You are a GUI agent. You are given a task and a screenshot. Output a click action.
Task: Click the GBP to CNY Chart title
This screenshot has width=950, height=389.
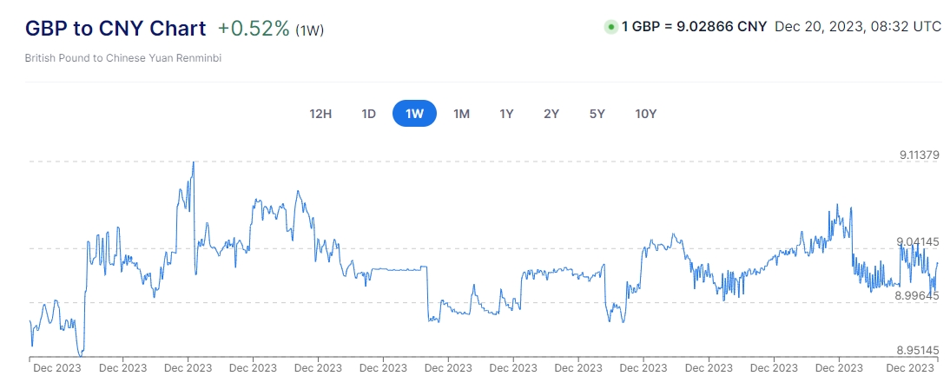pos(115,29)
